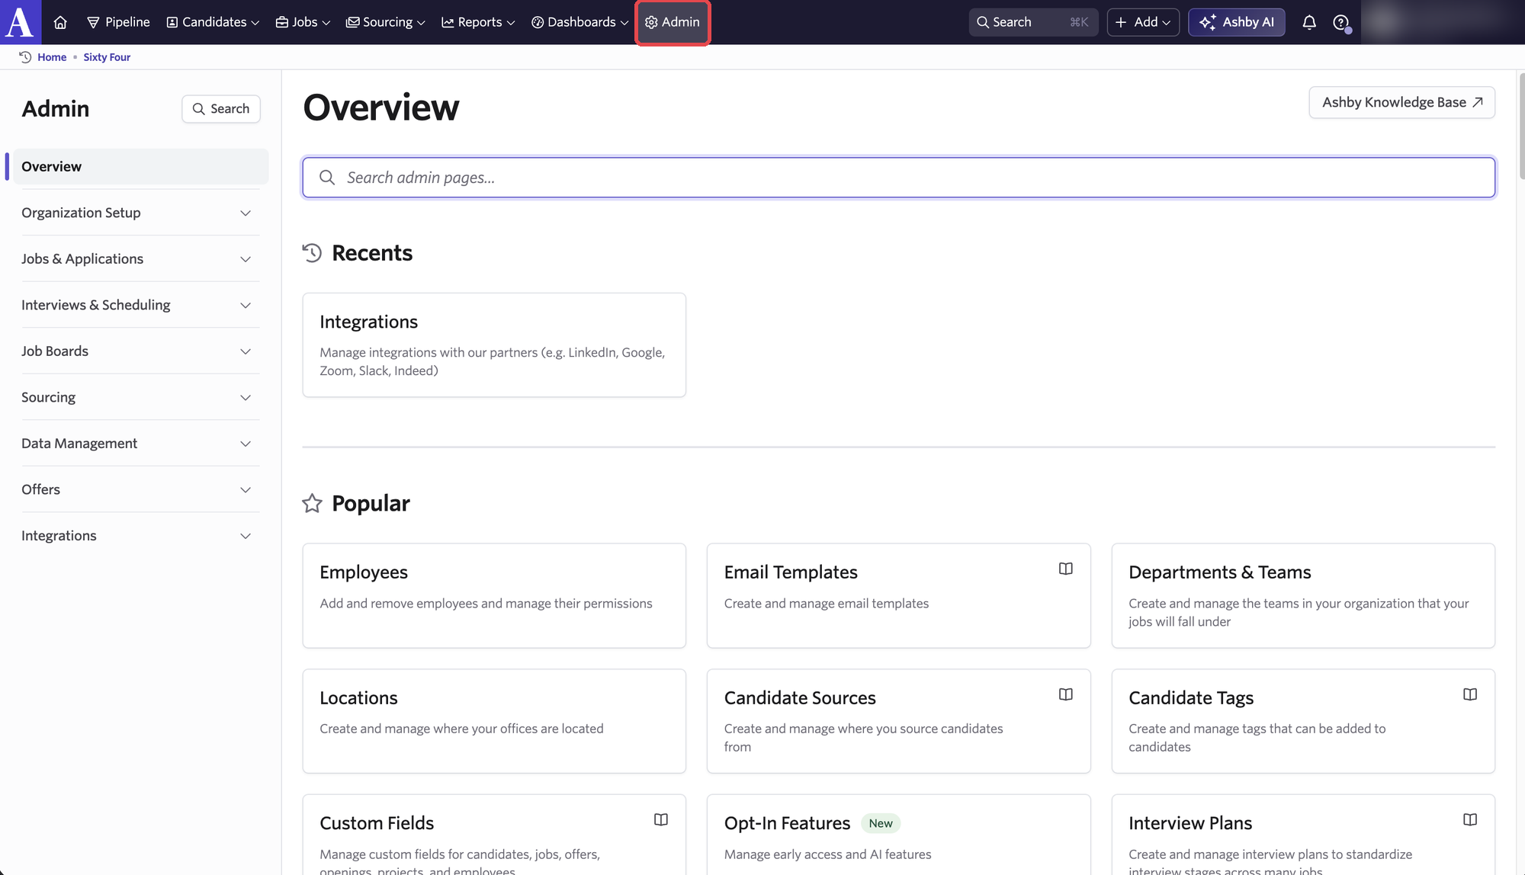Image resolution: width=1525 pixels, height=875 pixels.
Task: Open the Employees card
Action: point(494,595)
